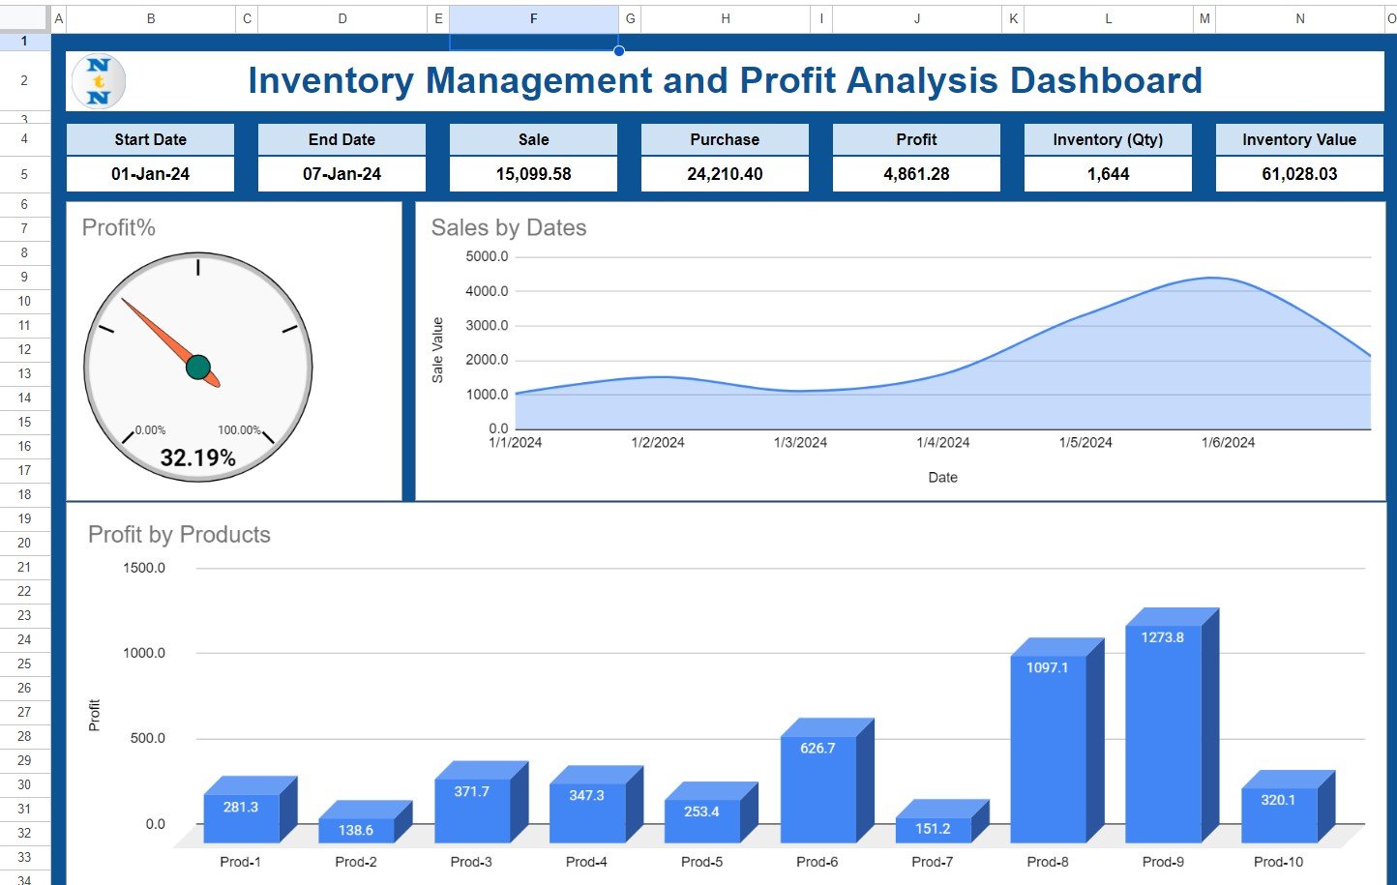Select column B header
1397x885 pixels.
pos(151,18)
